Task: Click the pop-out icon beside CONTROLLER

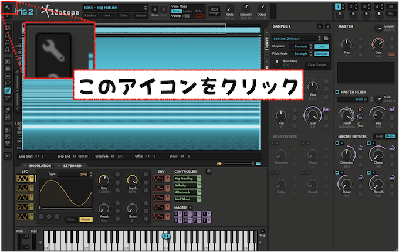Action: click(208, 172)
